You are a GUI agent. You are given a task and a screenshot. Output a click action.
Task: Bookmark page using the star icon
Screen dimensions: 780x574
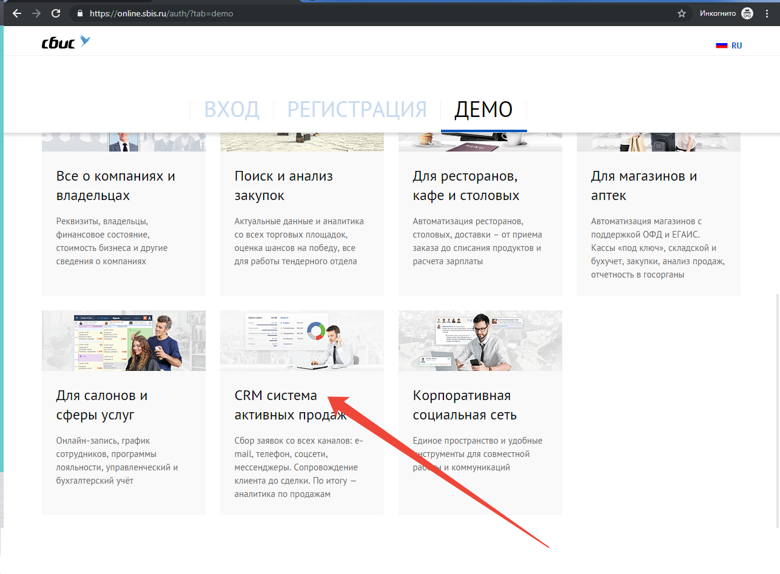pyautogui.click(x=681, y=13)
